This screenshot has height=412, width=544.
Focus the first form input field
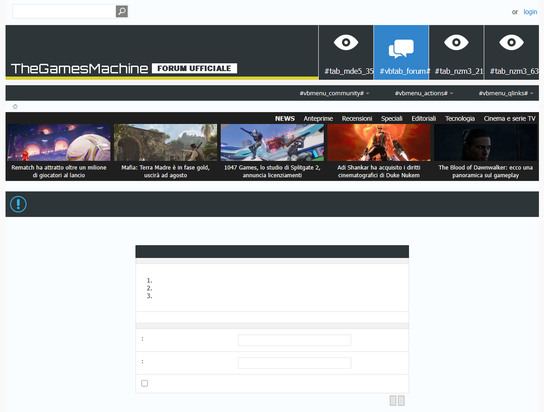(x=295, y=340)
